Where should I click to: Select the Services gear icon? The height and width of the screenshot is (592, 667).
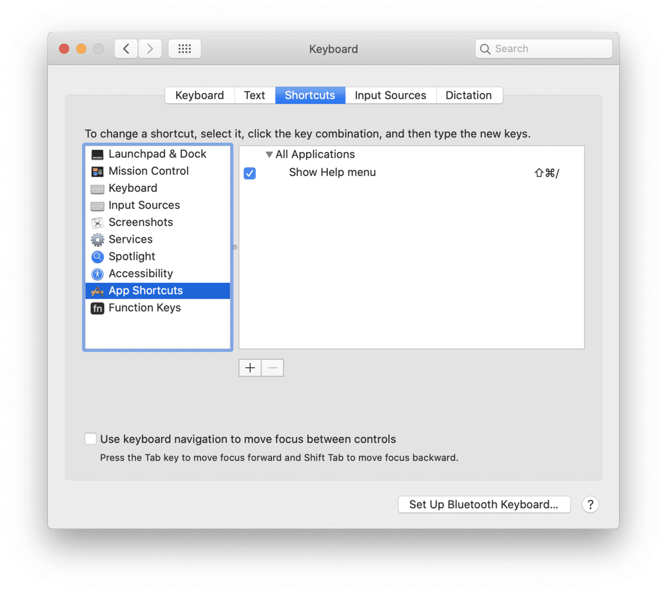coord(97,239)
